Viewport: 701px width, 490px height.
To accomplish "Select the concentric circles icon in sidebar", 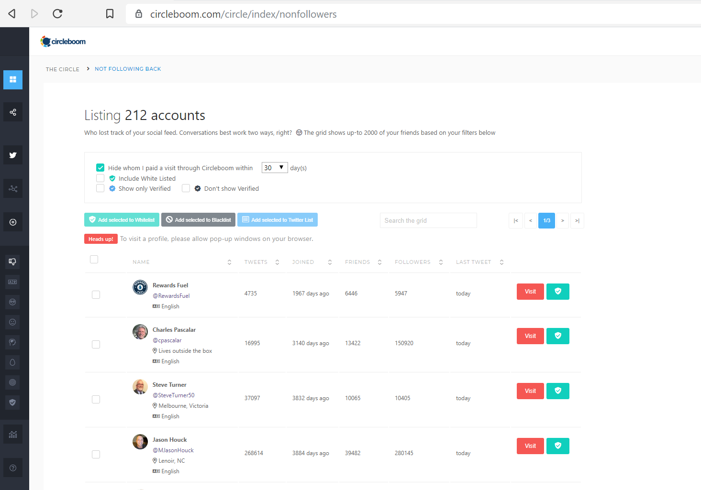I will pyautogui.click(x=12, y=382).
